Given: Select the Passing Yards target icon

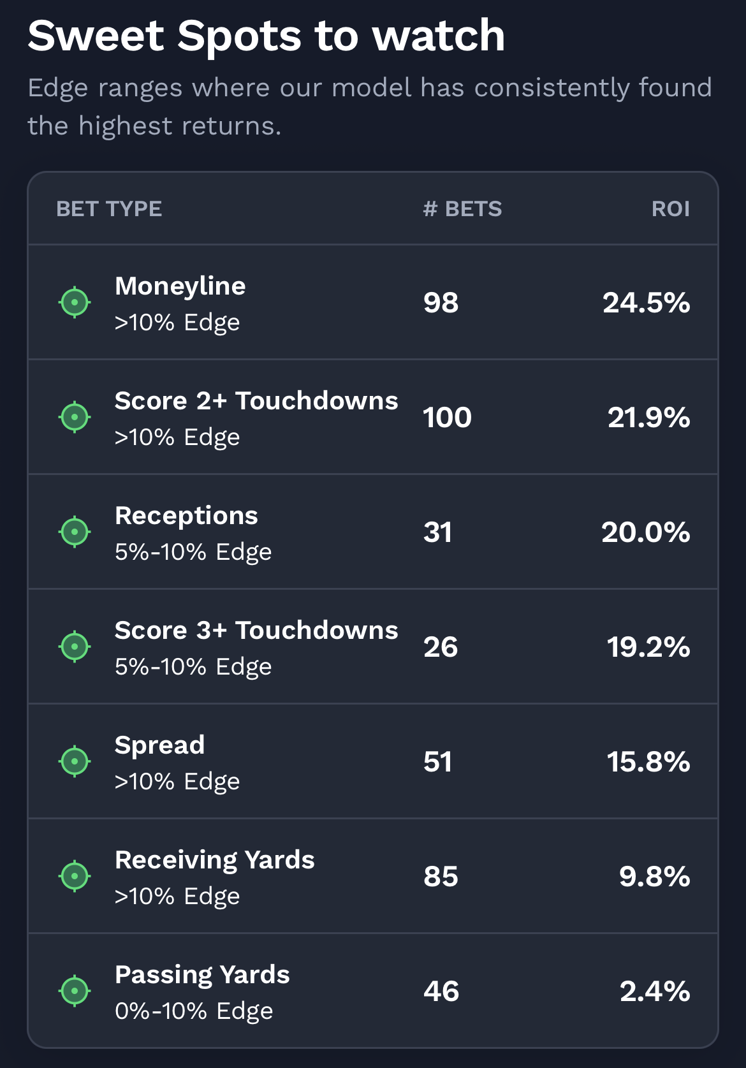Looking at the screenshot, I should pos(75,991).
